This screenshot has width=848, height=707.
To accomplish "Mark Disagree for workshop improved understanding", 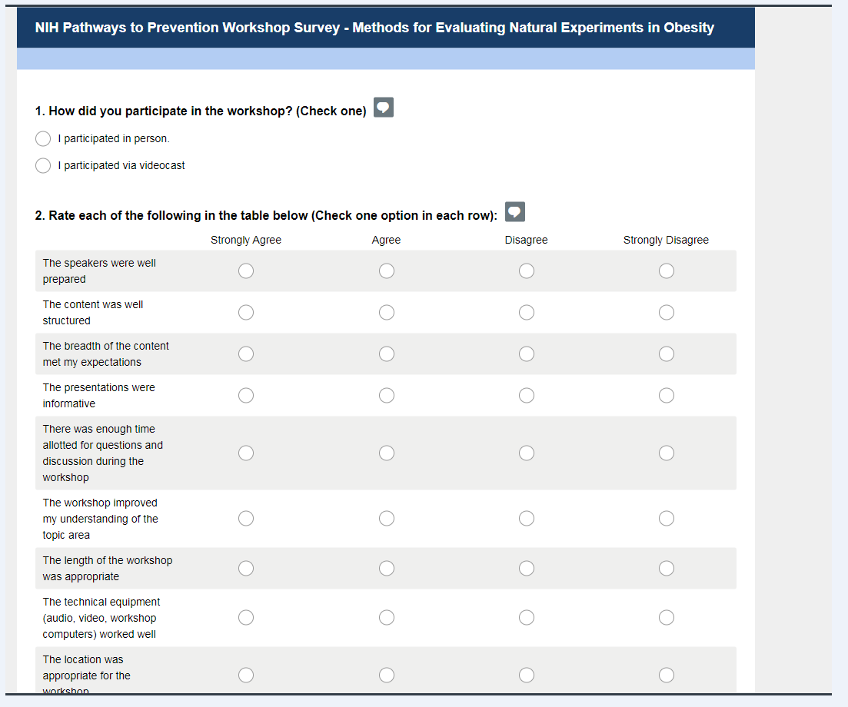I will [527, 519].
